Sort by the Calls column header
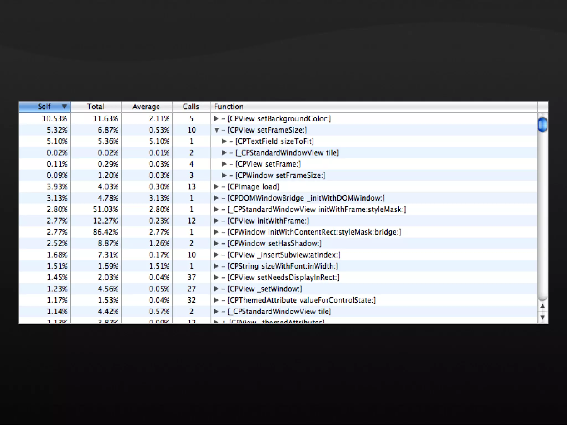 [191, 107]
